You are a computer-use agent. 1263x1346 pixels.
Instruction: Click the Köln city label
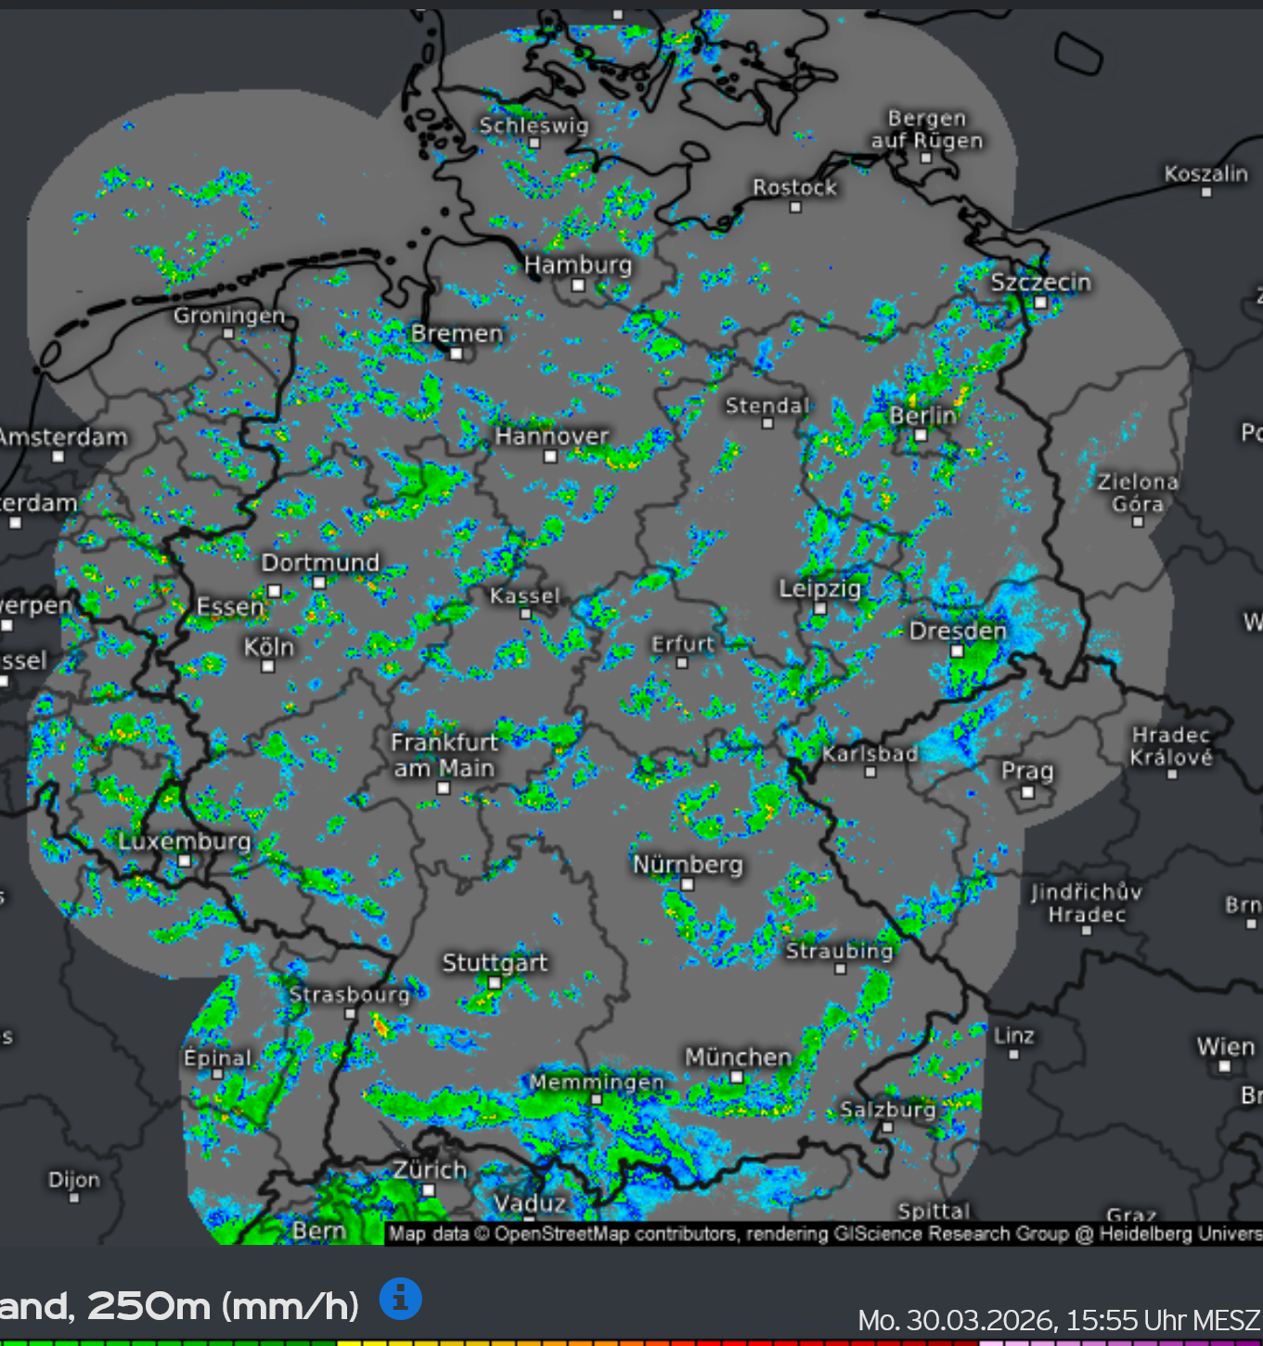point(269,647)
